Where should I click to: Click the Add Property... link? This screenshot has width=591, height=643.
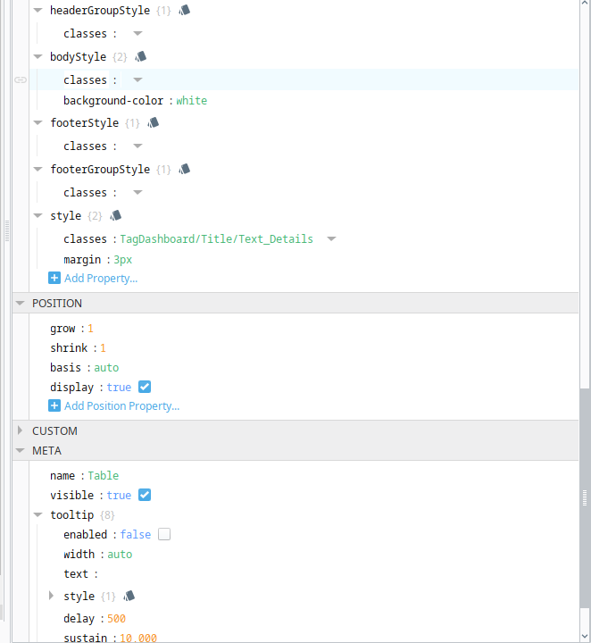[x=101, y=279]
